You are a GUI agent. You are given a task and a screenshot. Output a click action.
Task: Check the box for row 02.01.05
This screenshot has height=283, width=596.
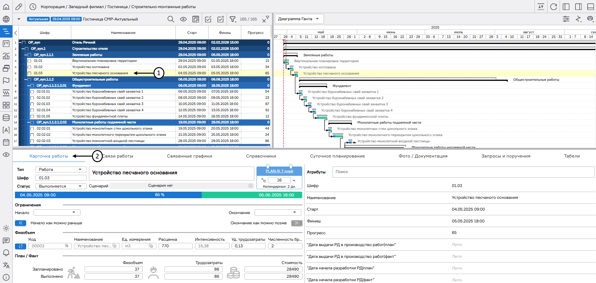32,116
